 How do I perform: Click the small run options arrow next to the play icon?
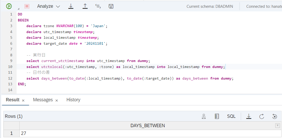18,9
